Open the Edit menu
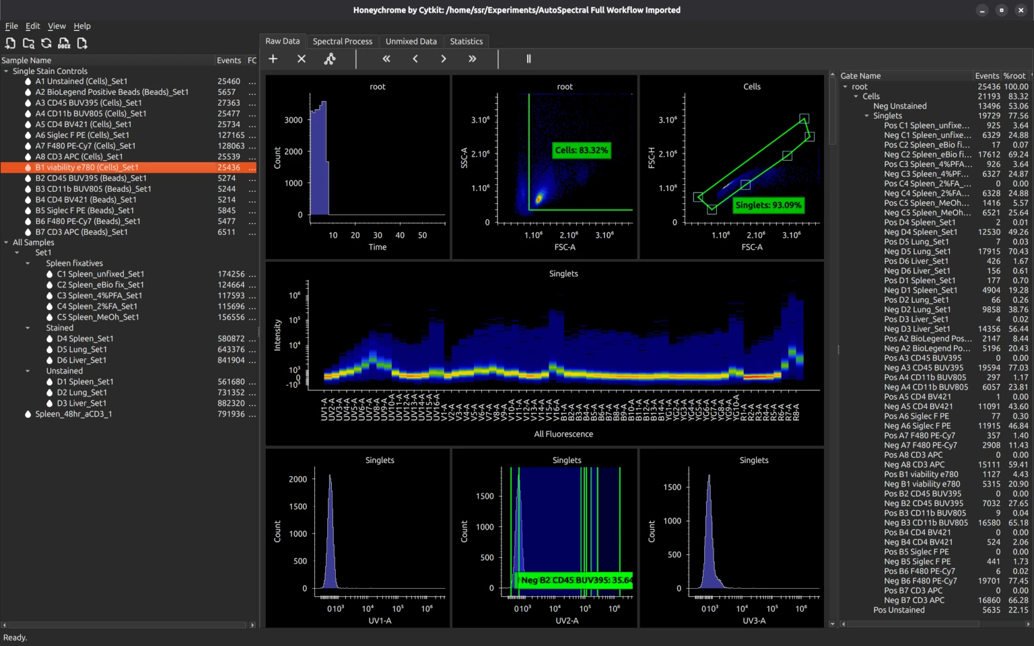 pos(33,26)
